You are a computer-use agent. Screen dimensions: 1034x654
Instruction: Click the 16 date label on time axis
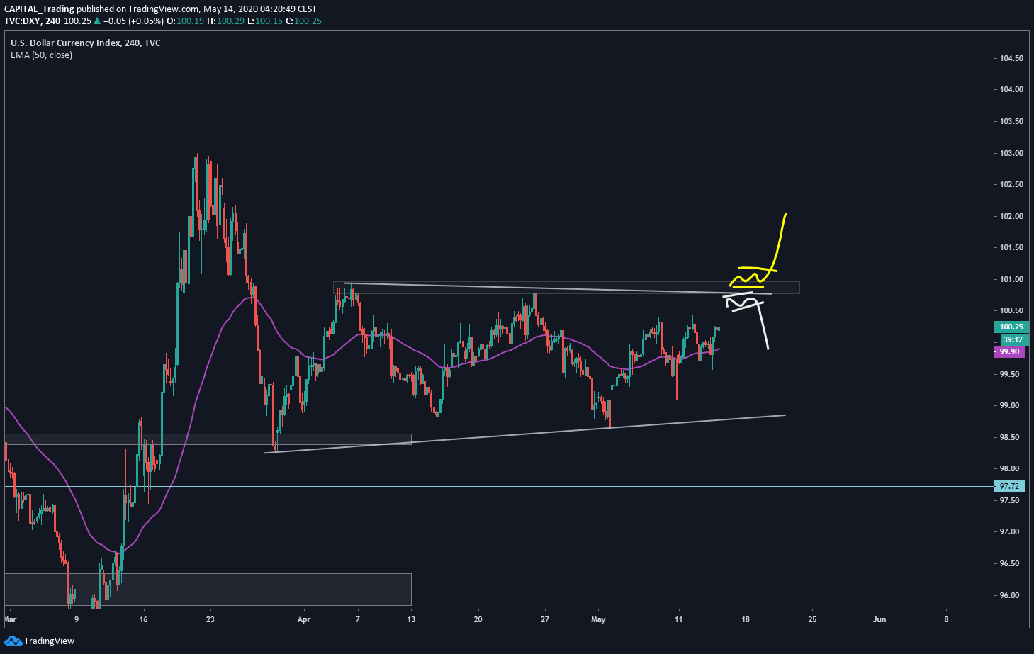pos(143,619)
